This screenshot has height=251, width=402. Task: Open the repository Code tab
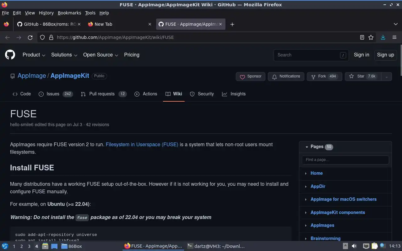22,94
